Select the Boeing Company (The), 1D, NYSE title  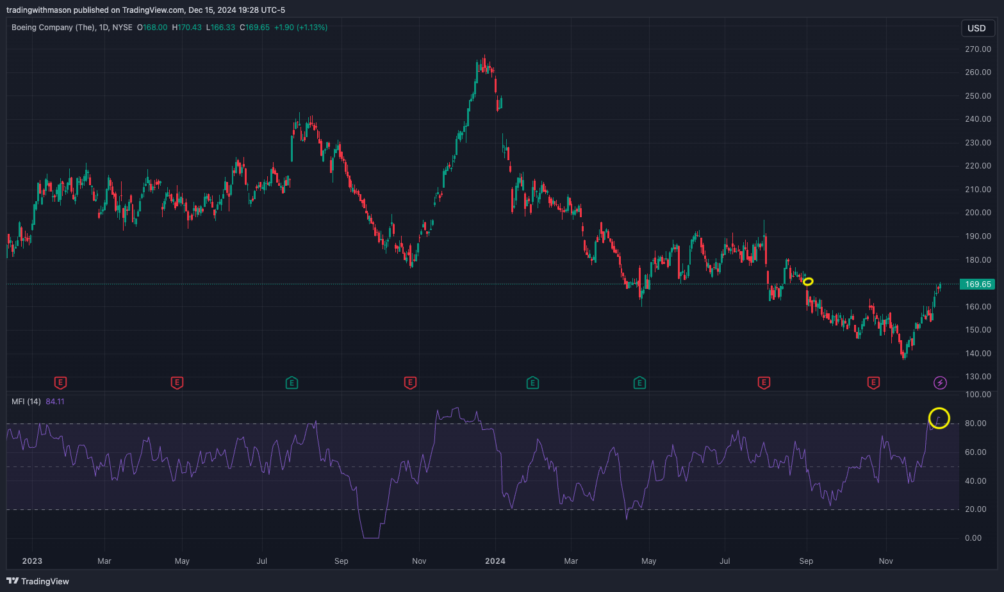[72, 28]
